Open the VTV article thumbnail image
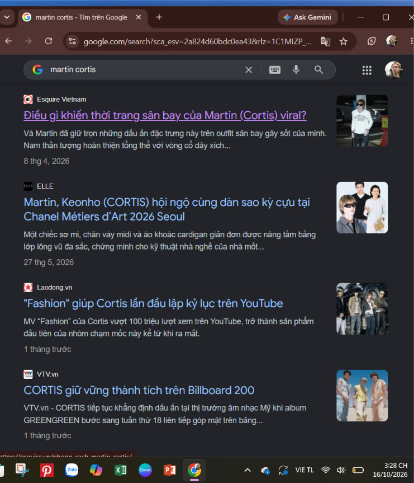Image resolution: width=414 pixels, height=483 pixels. (x=362, y=396)
